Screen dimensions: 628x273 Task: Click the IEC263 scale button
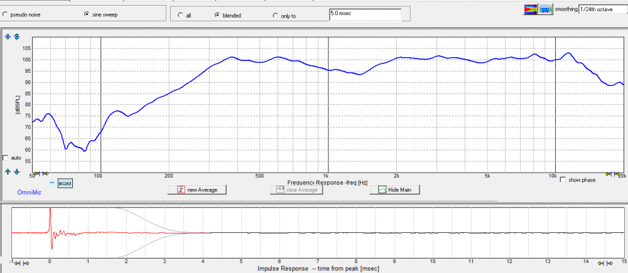pyautogui.click(x=64, y=184)
